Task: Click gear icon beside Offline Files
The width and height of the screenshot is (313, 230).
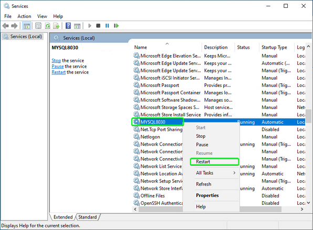Action: pyautogui.click(x=137, y=196)
